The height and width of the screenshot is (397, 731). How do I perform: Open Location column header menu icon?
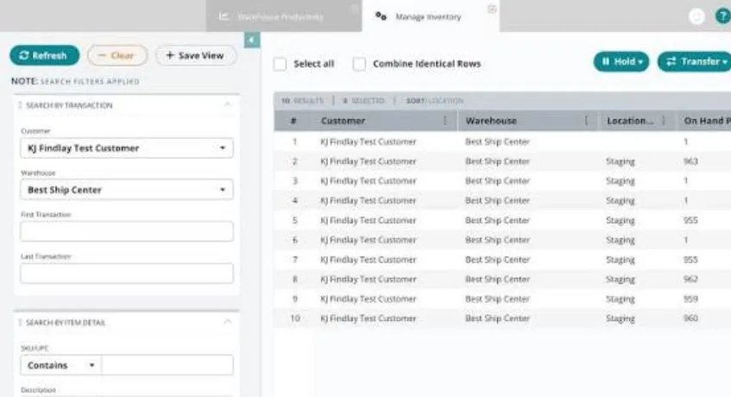click(664, 121)
